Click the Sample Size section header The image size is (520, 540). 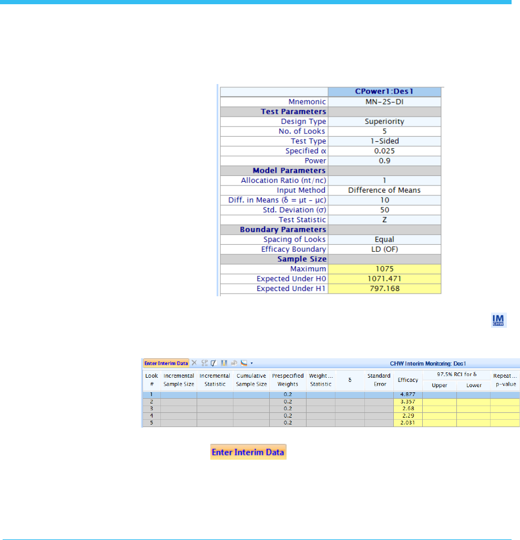point(302,259)
